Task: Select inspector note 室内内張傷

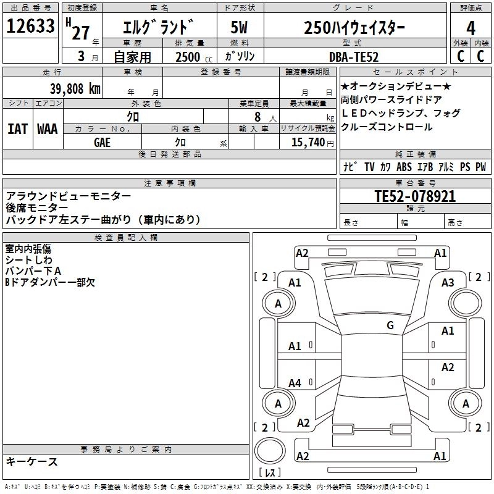Action: (28, 249)
